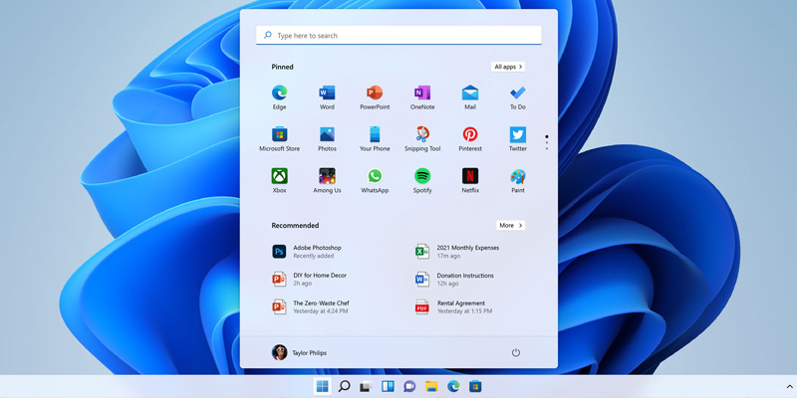Viewport: 797px width, 398px height.
Task: Click the Type here to search field
Action: tap(398, 36)
